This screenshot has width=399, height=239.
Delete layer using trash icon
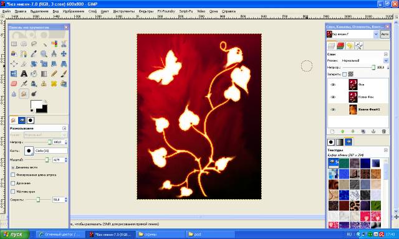point(384,131)
